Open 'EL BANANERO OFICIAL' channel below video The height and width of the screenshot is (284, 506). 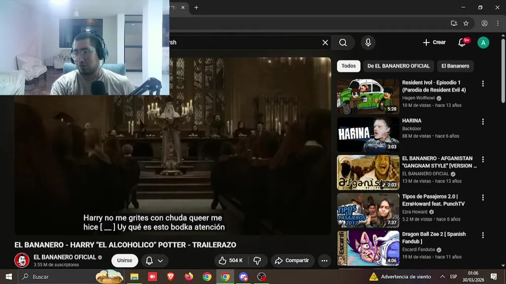click(x=65, y=257)
